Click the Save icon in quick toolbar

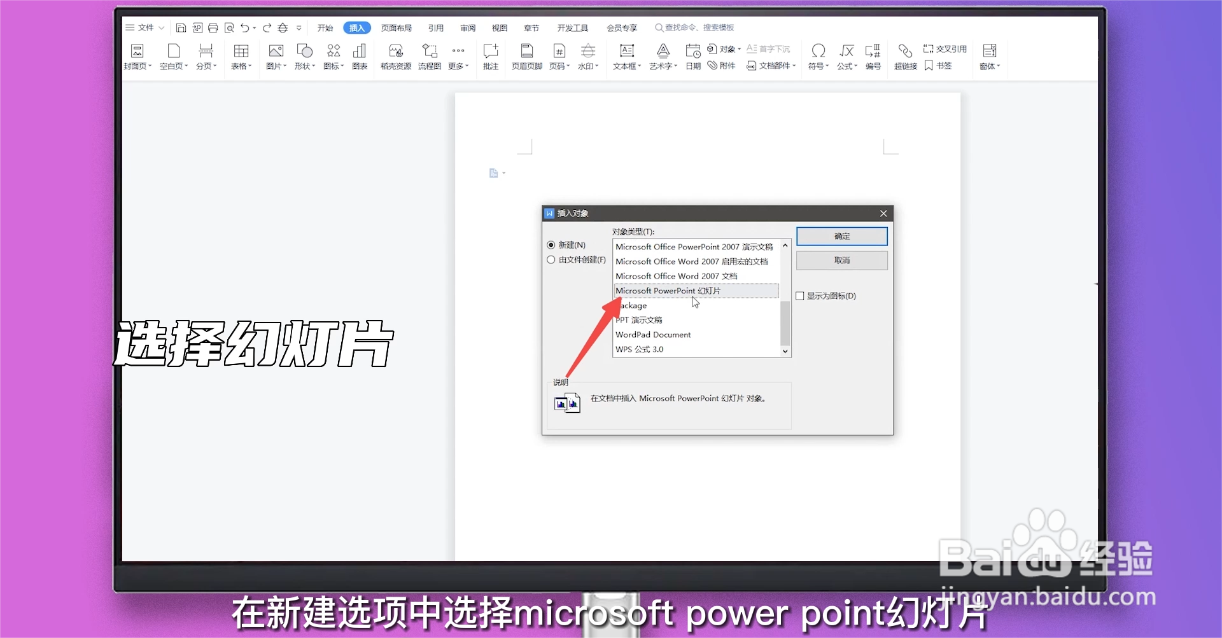pyautogui.click(x=181, y=28)
